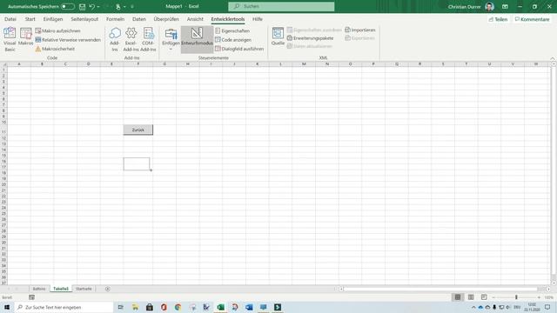Image resolution: width=557 pixels, height=313 pixels.
Task: Open the Hilfe ribbon tab
Action: [258, 19]
